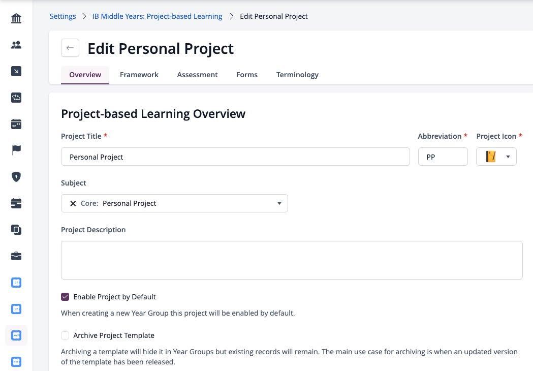Image resolution: width=533 pixels, height=371 pixels.
Task: Check the Archive Project Template box
Action: tap(65, 335)
